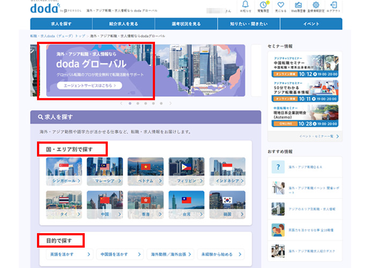
Task: Open the 中国転職セミナー 10/12 banner
Action: (x=305, y=66)
